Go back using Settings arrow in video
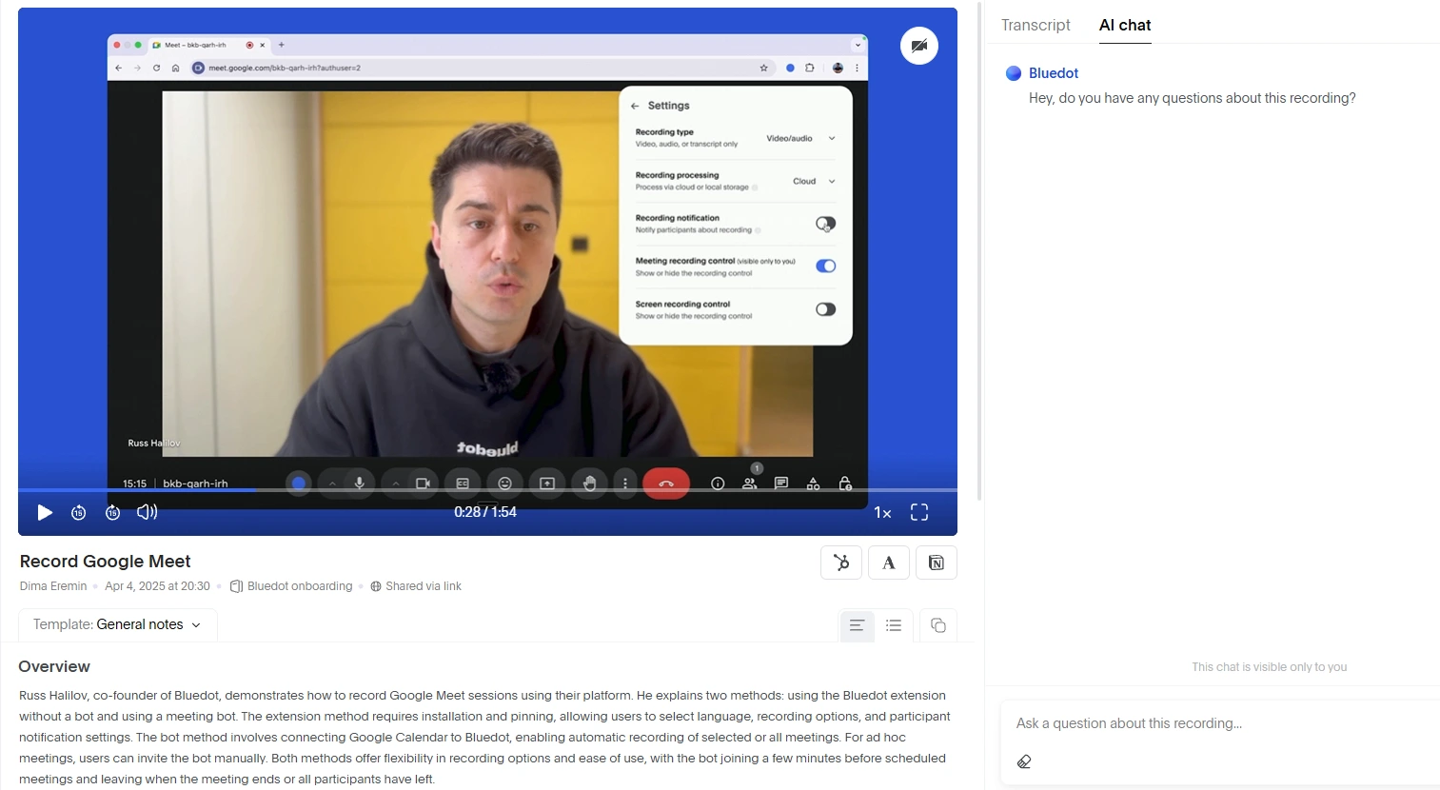1440x790 pixels. point(635,106)
